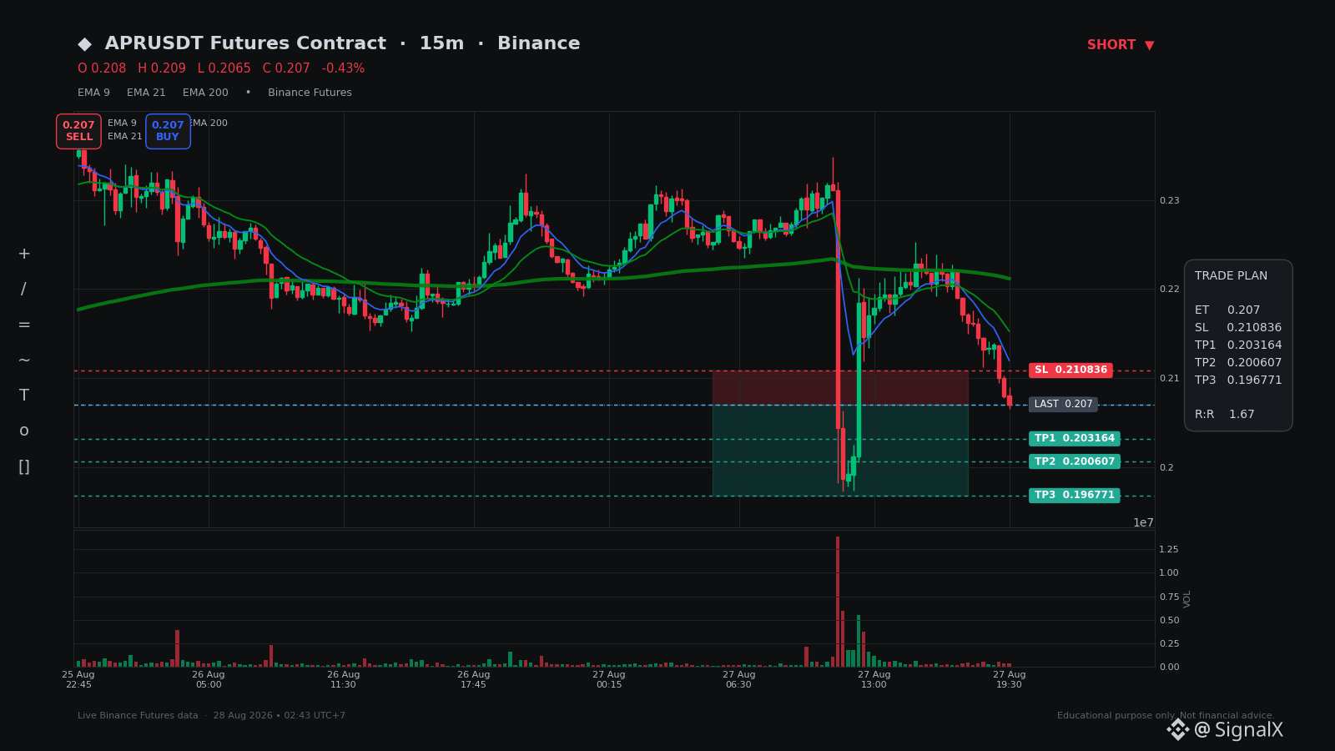
Task: Click the Binance exchange name in title
Action: pos(538,43)
